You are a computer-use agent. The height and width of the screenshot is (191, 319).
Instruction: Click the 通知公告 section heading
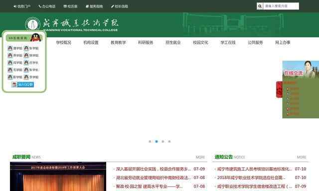point(224,157)
